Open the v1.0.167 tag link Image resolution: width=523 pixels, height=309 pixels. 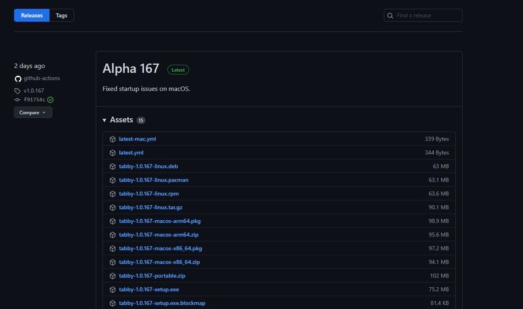[34, 91]
